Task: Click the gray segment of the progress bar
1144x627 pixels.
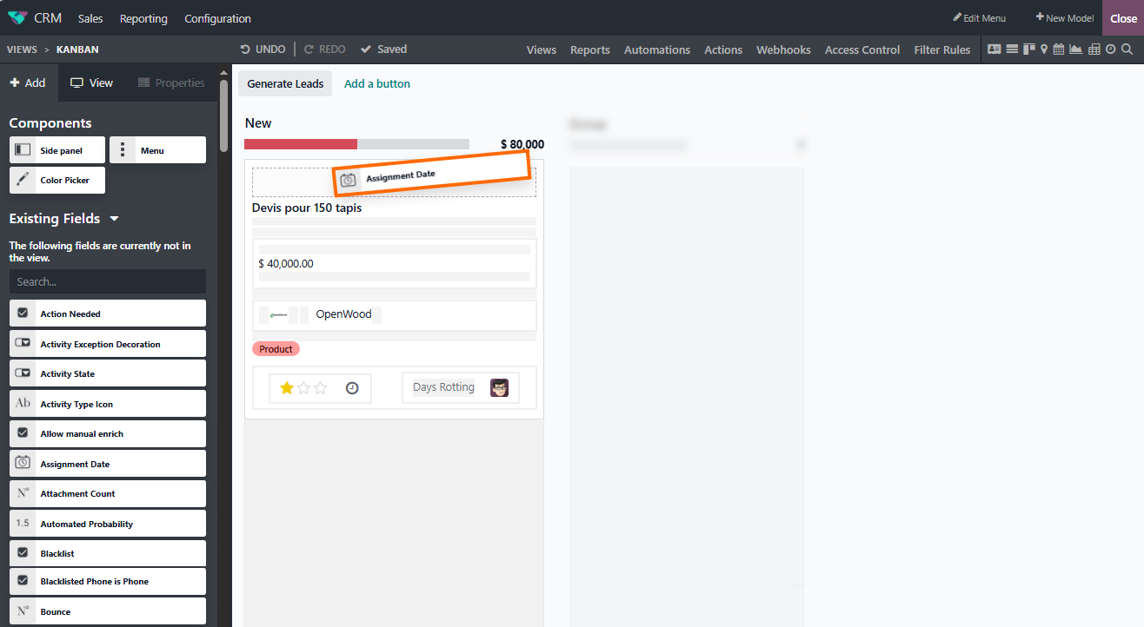Action: (413, 144)
